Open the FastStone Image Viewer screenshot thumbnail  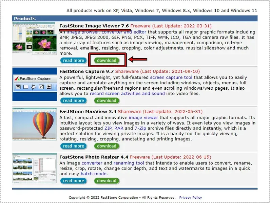click(x=35, y=39)
